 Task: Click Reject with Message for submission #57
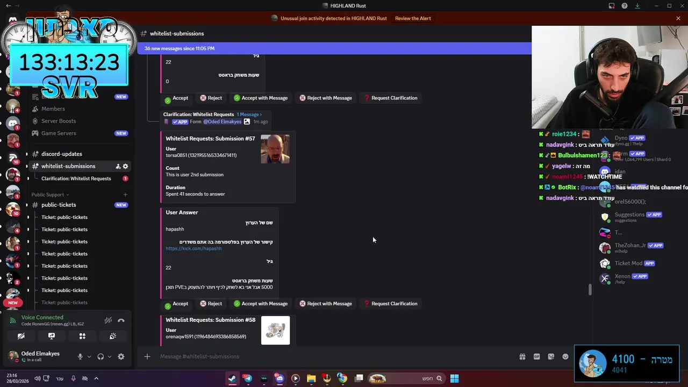coord(325,304)
